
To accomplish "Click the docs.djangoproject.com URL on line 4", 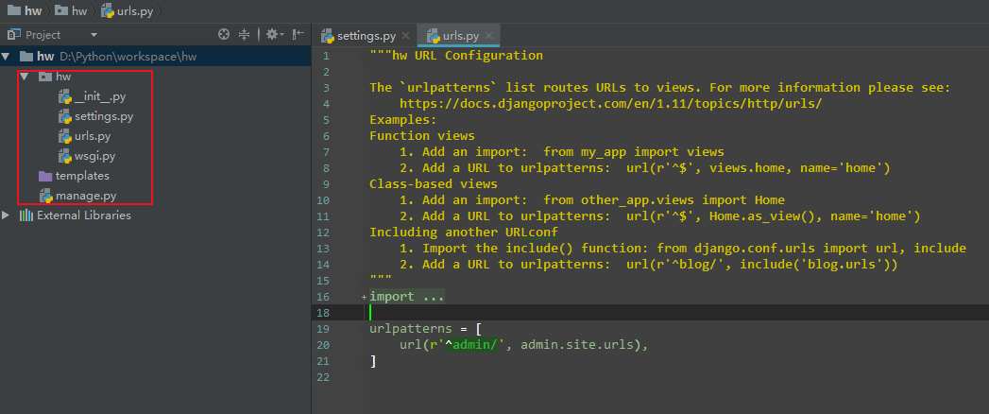I will (610, 104).
